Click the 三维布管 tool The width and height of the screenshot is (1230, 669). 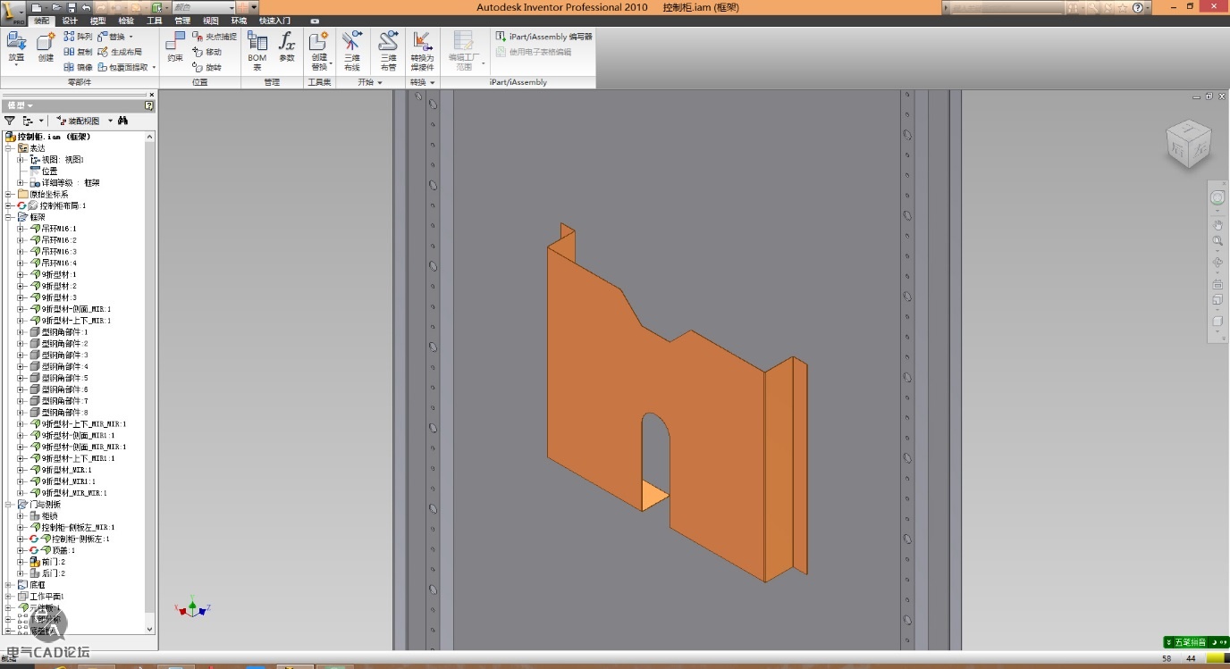(x=388, y=51)
